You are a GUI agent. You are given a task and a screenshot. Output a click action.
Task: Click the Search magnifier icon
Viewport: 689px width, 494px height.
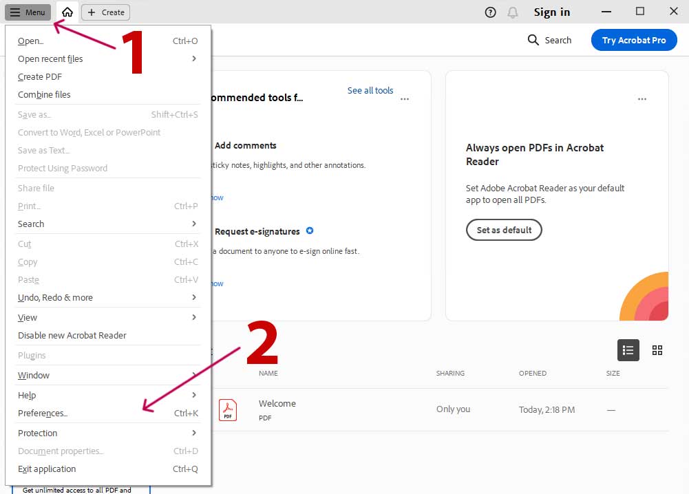click(x=533, y=40)
